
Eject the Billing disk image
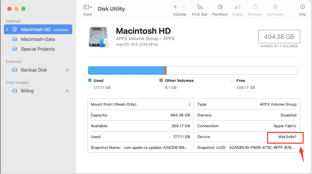(x=67, y=91)
